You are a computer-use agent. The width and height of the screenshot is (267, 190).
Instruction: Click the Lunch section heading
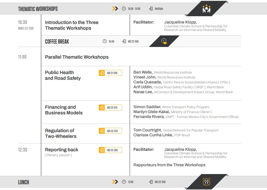(x=23, y=182)
